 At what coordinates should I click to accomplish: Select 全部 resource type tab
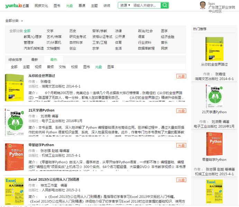[14, 67]
